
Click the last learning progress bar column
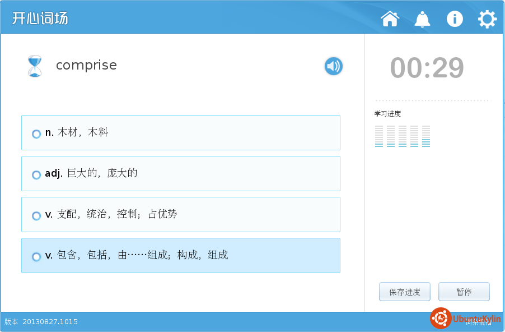(426, 136)
